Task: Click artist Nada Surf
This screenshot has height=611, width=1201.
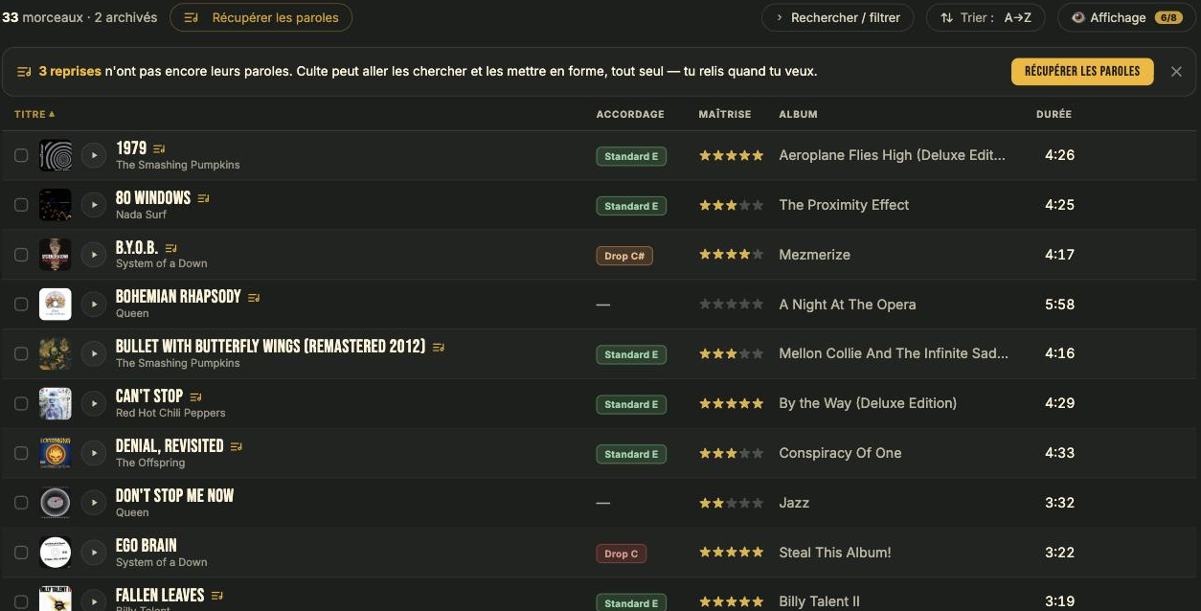Action: click(142, 215)
